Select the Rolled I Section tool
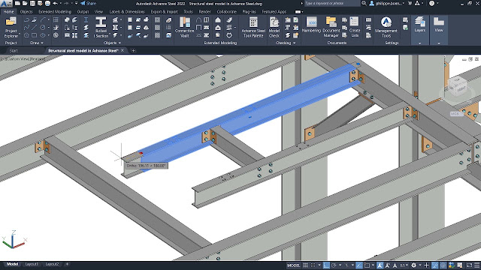Viewport: 481px width, 270px height. coord(101,27)
